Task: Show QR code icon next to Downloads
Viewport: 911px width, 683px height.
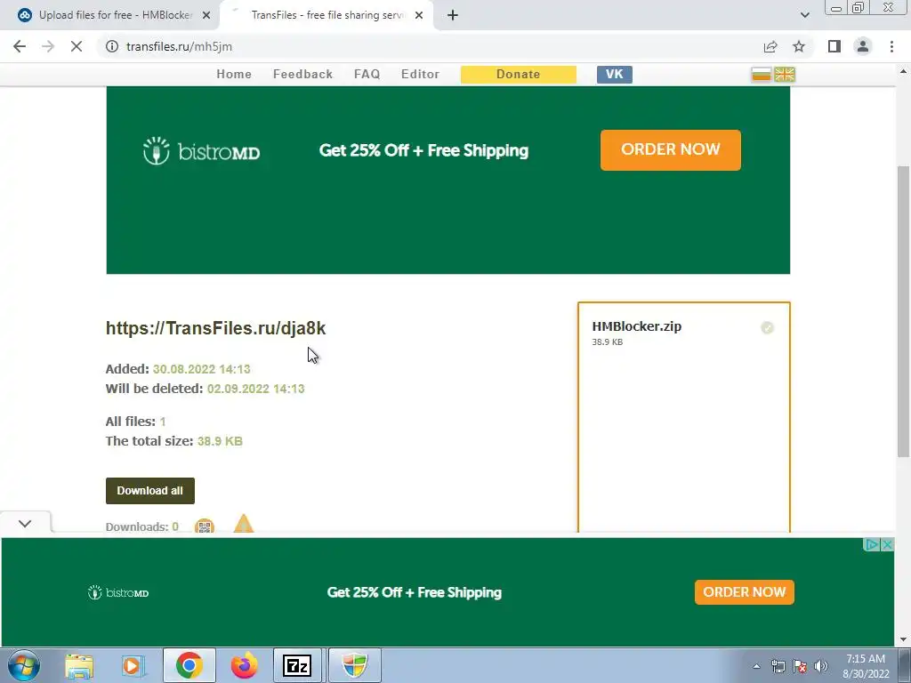Action: (x=204, y=526)
